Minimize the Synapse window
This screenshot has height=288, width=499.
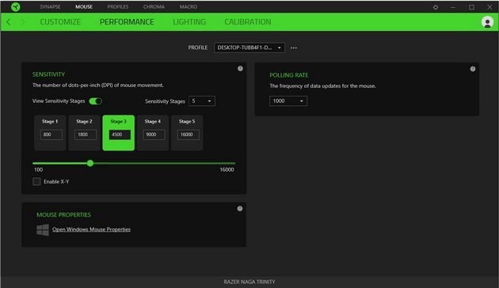pos(453,7)
